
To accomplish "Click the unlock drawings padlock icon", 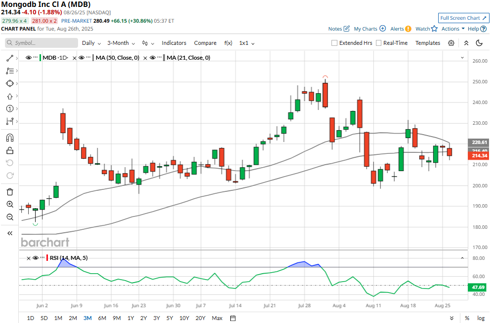I will pos(10,151).
